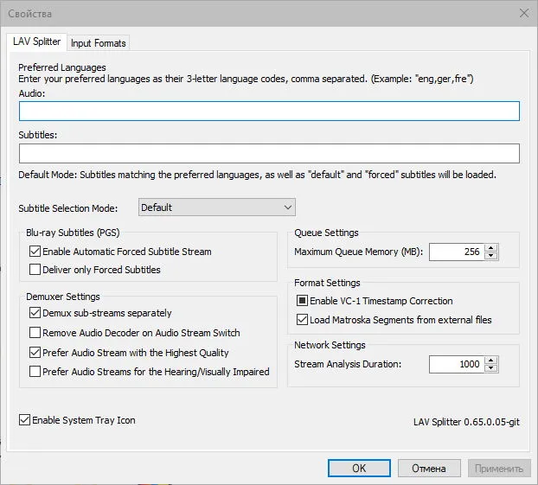This screenshot has height=485, width=538.
Task: Toggle Enable Automatic Forced Subtitle Stream checkbox
Action: [x=35, y=252]
